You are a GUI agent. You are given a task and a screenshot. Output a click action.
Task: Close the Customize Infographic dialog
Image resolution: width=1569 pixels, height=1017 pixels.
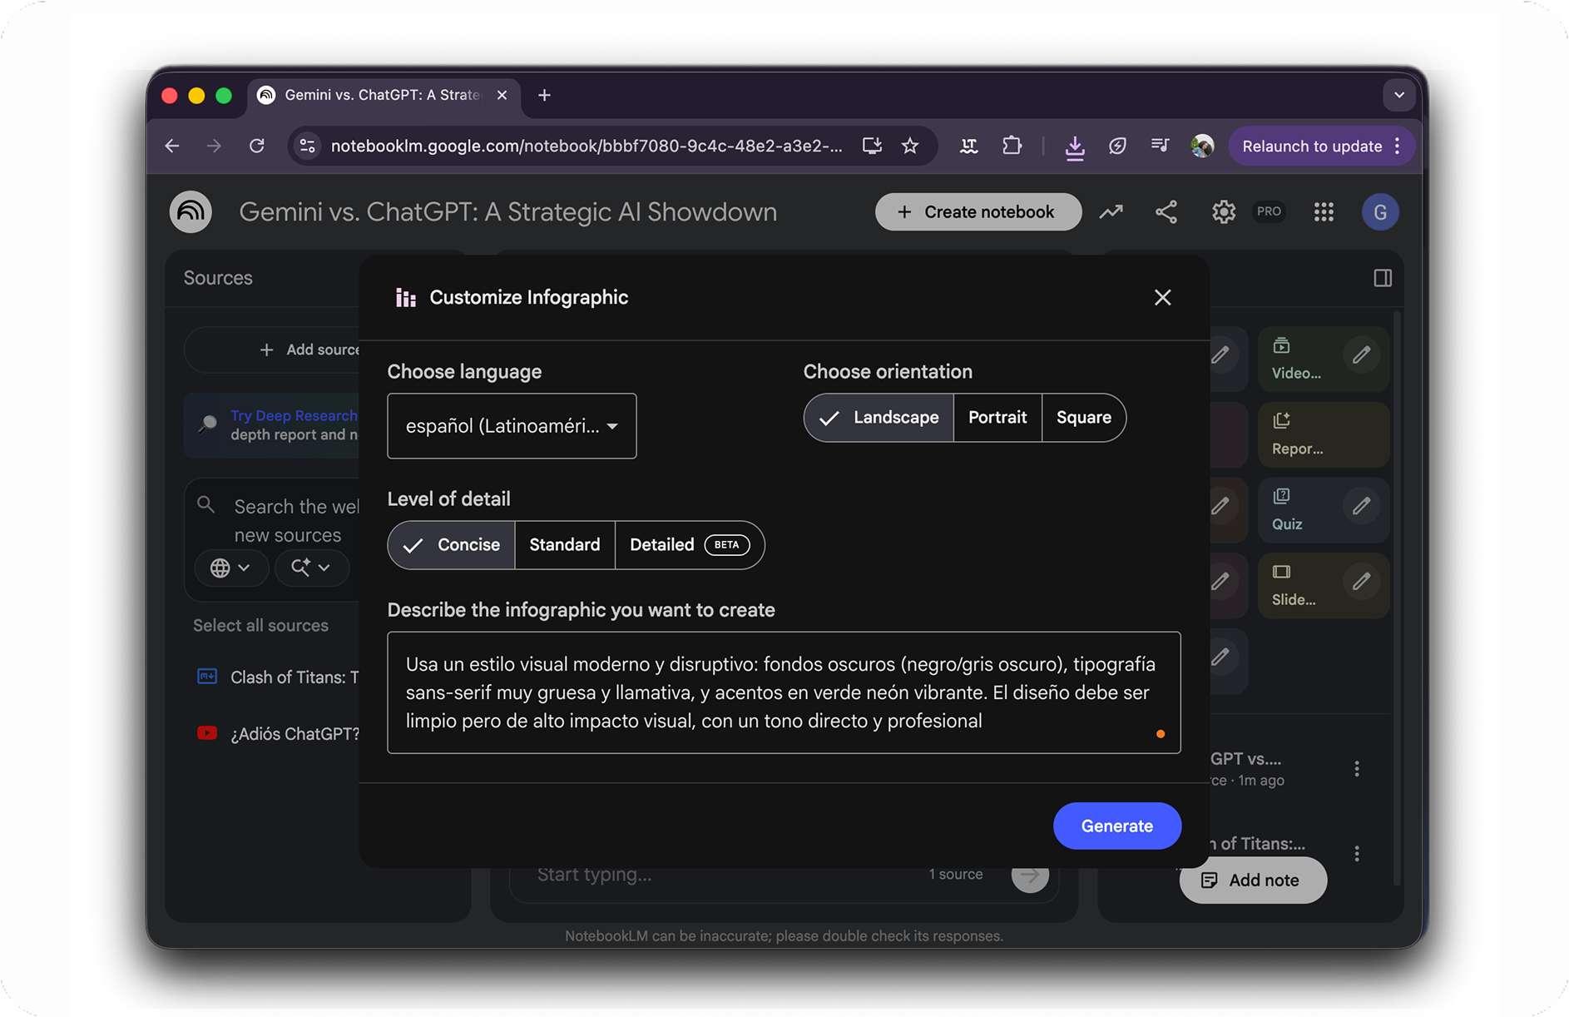click(x=1162, y=297)
